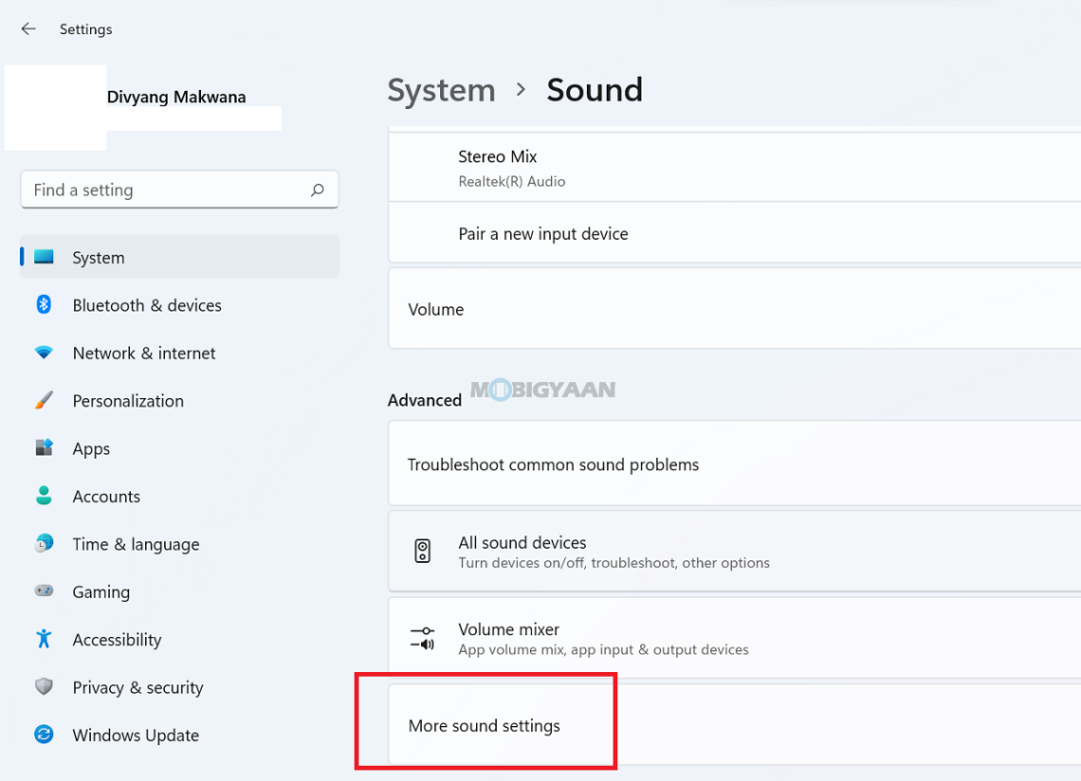Click the Personalization brush icon
Viewport: 1081px width, 781px height.
click(x=45, y=400)
